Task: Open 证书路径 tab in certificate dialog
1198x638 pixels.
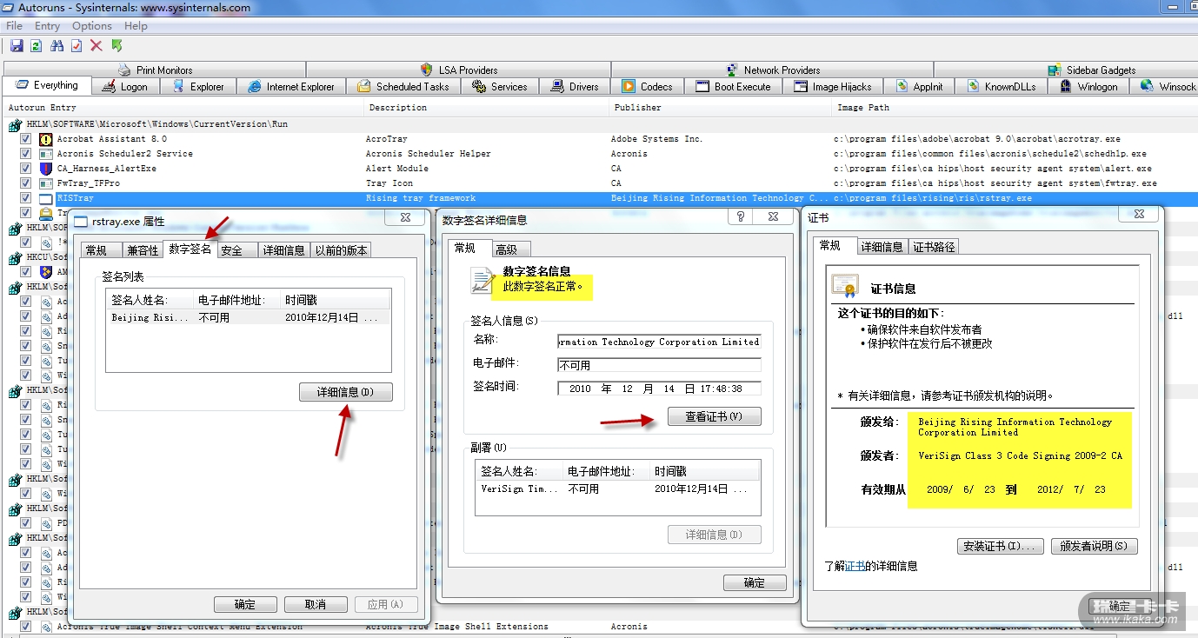Action: coord(933,247)
